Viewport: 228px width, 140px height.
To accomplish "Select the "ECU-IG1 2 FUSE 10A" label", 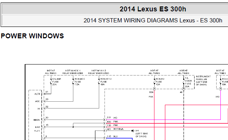I will [106, 82].
